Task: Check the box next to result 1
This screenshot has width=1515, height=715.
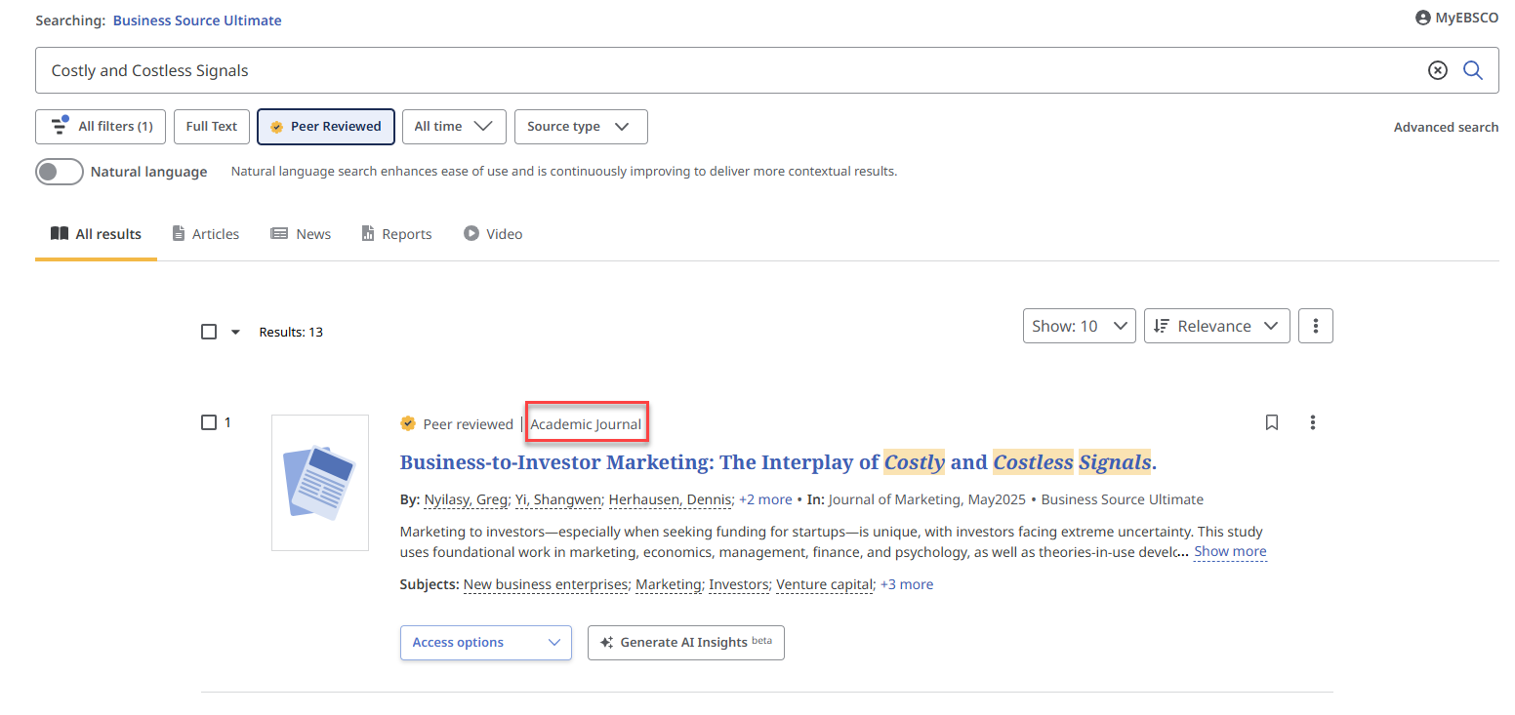Action: coord(208,421)
